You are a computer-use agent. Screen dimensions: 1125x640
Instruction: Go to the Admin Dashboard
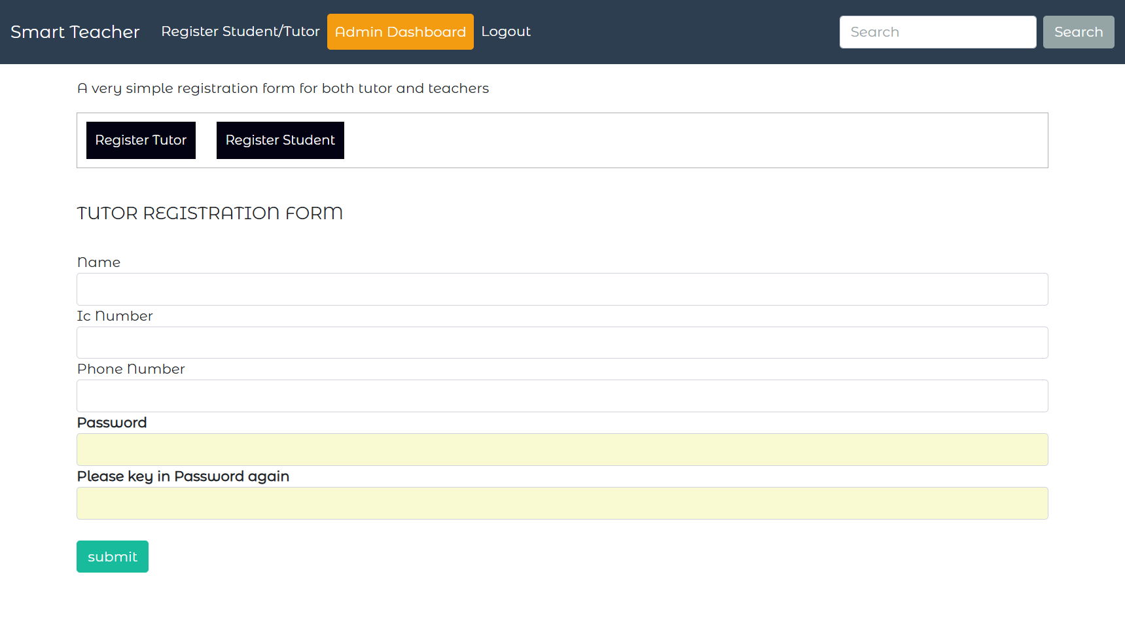click(x=400, y=32)
